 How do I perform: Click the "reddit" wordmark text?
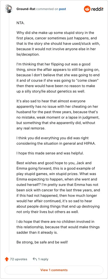coord(97,9)
